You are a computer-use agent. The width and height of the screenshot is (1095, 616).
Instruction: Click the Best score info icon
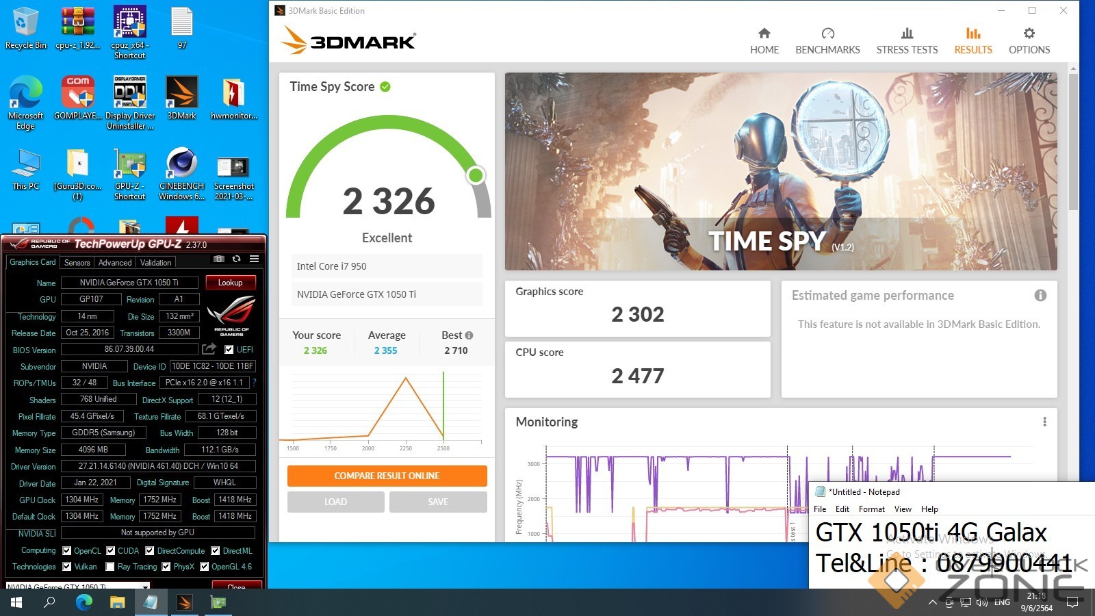tap(469, 335)
